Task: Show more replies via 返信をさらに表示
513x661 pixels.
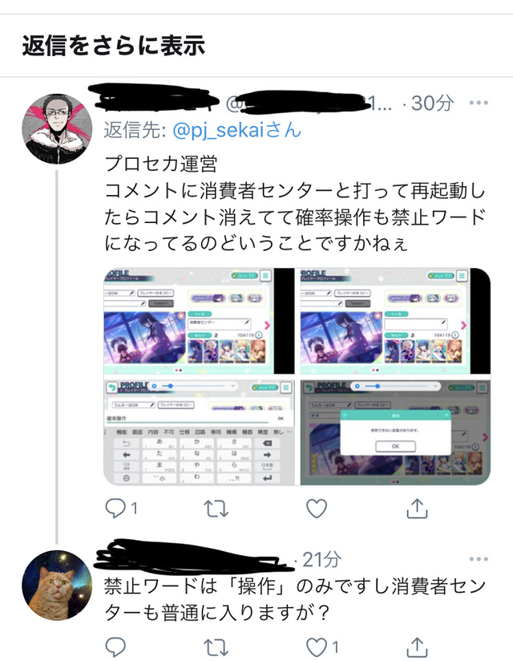Action: (114, 46)
